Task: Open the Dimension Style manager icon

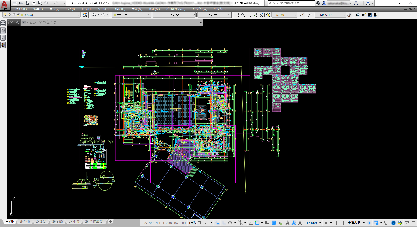Action: (x=302, y=15)
